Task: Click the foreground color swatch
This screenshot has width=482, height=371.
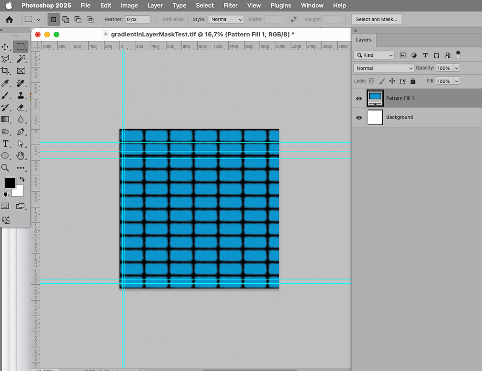Action: (x=10, y=183)
